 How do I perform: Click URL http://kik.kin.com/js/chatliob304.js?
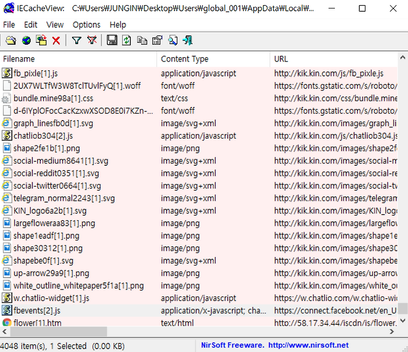pos(335,136)
